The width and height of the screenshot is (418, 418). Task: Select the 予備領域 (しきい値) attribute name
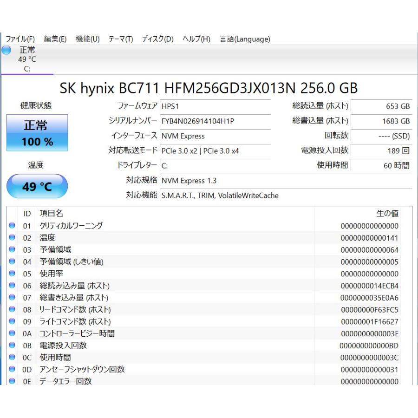[x=72, y=261]
